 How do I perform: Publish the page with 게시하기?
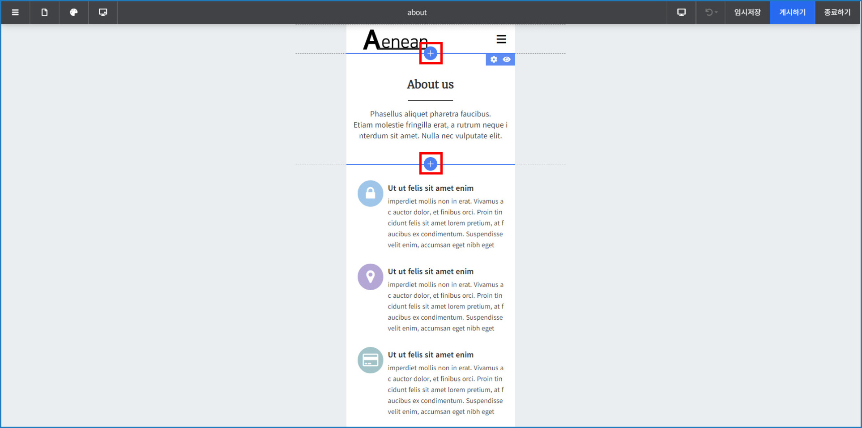(x=792, y=13)
